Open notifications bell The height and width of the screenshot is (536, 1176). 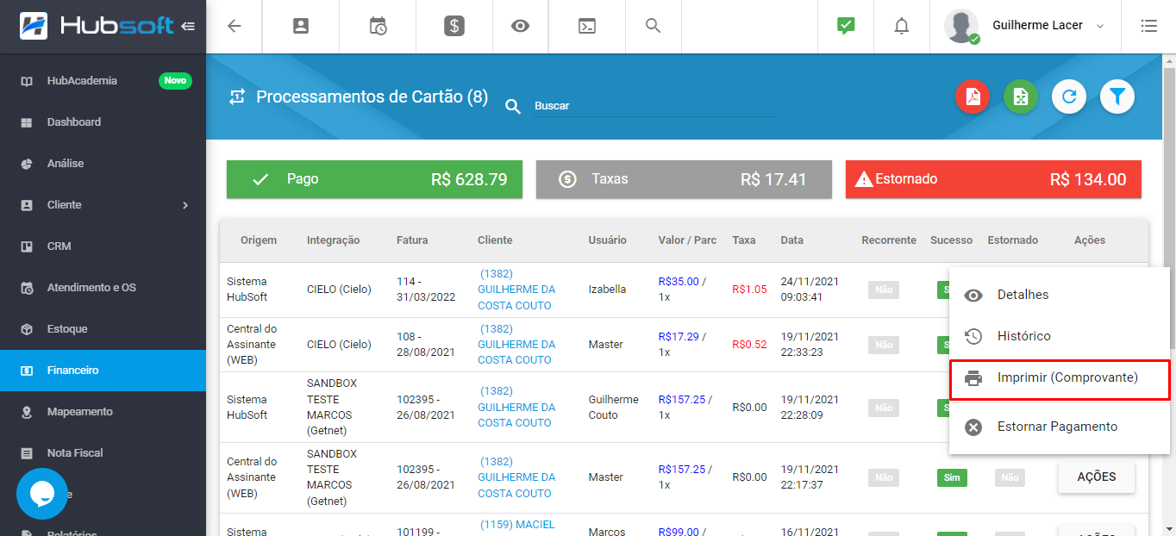click(902, 27)
